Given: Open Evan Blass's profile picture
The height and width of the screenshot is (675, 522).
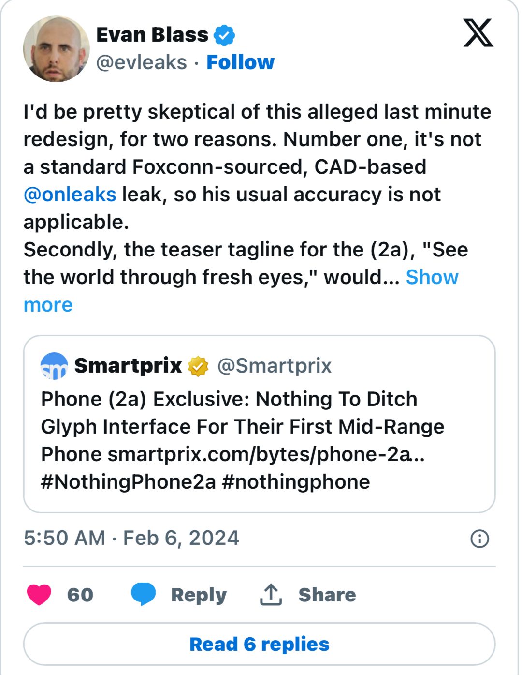Looking at the screenshot, I should 56,48.
